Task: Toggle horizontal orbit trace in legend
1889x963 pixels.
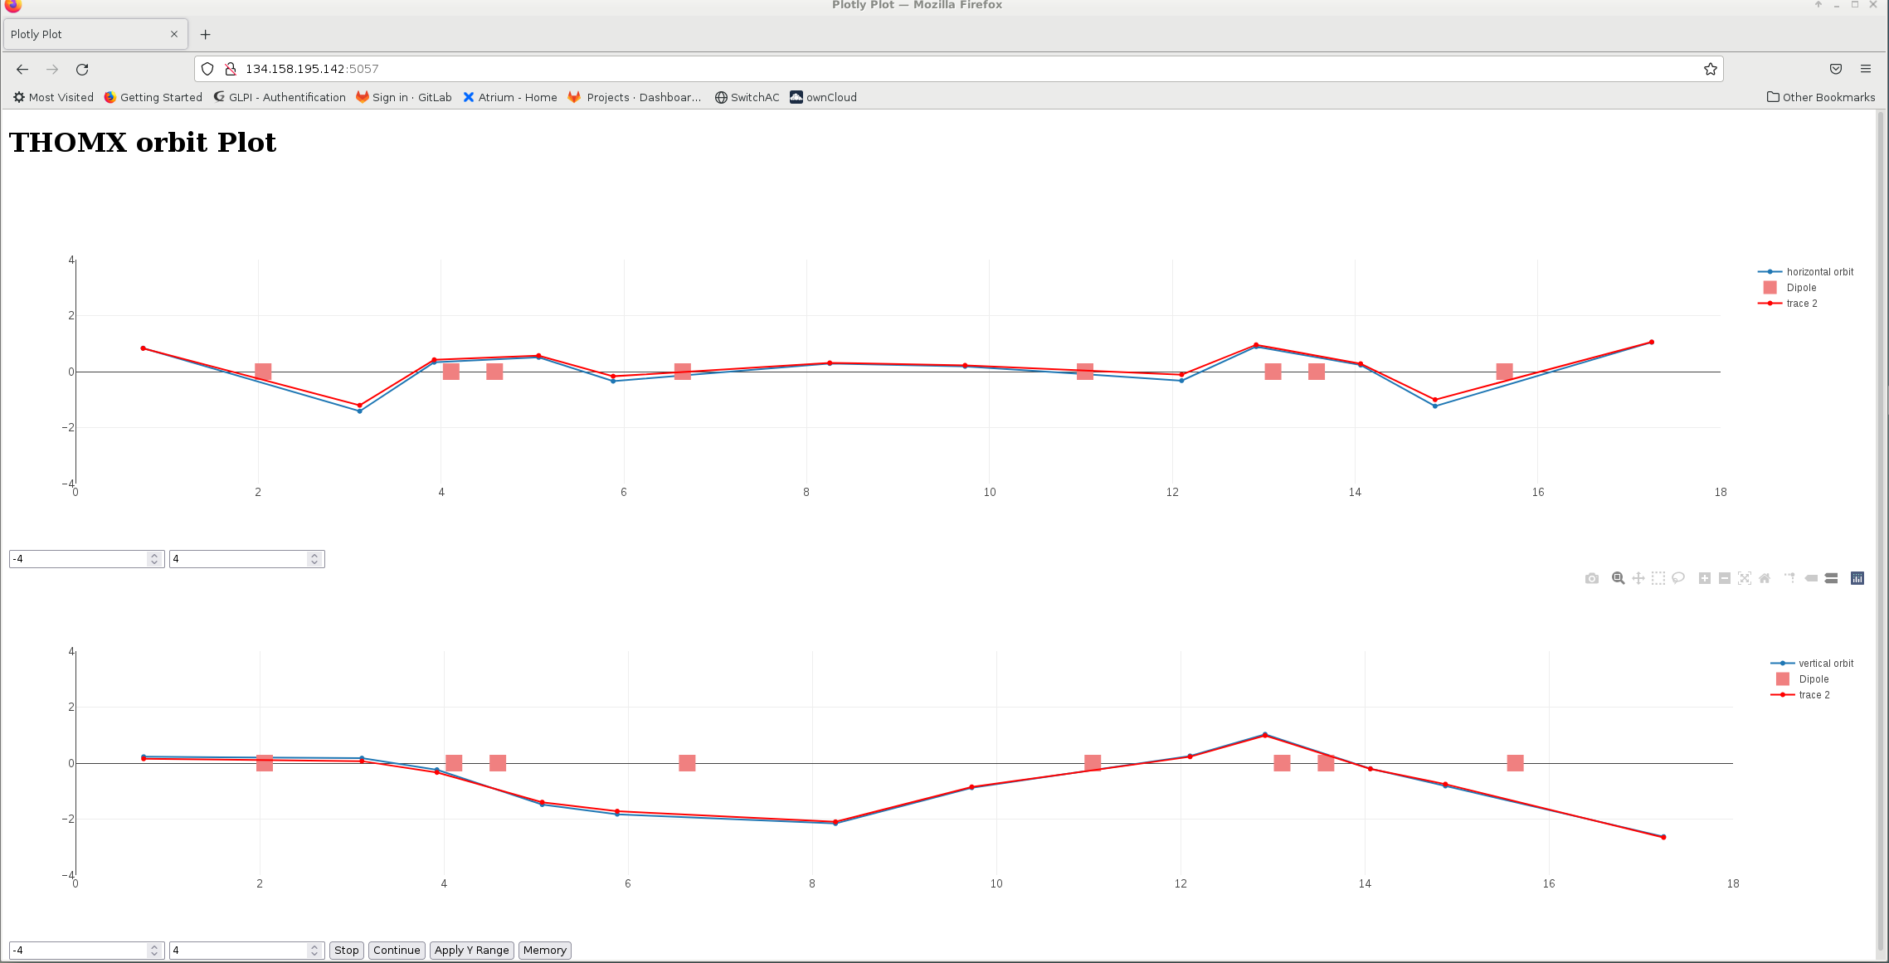Action: pos(1819,272)
